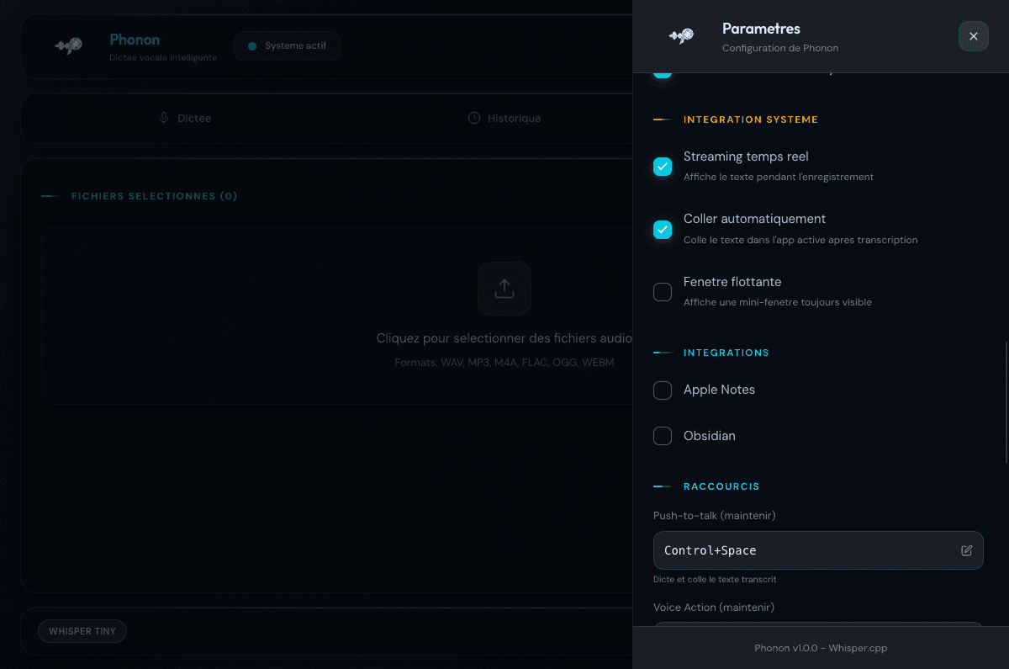Disable the Streaming temps reel checkbox

663,167
